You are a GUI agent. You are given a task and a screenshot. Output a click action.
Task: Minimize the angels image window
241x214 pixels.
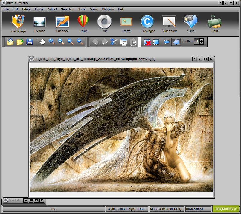coord(200,59)
